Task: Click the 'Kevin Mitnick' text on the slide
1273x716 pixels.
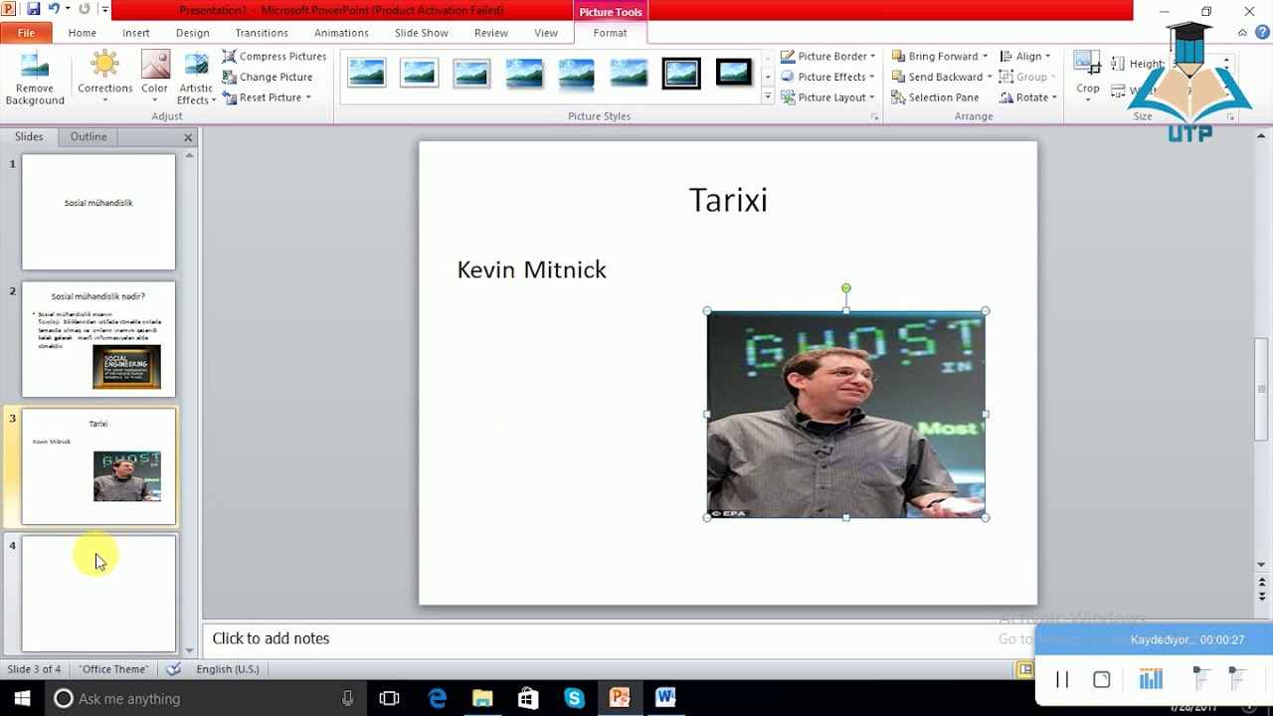Action: coord(531,269)
